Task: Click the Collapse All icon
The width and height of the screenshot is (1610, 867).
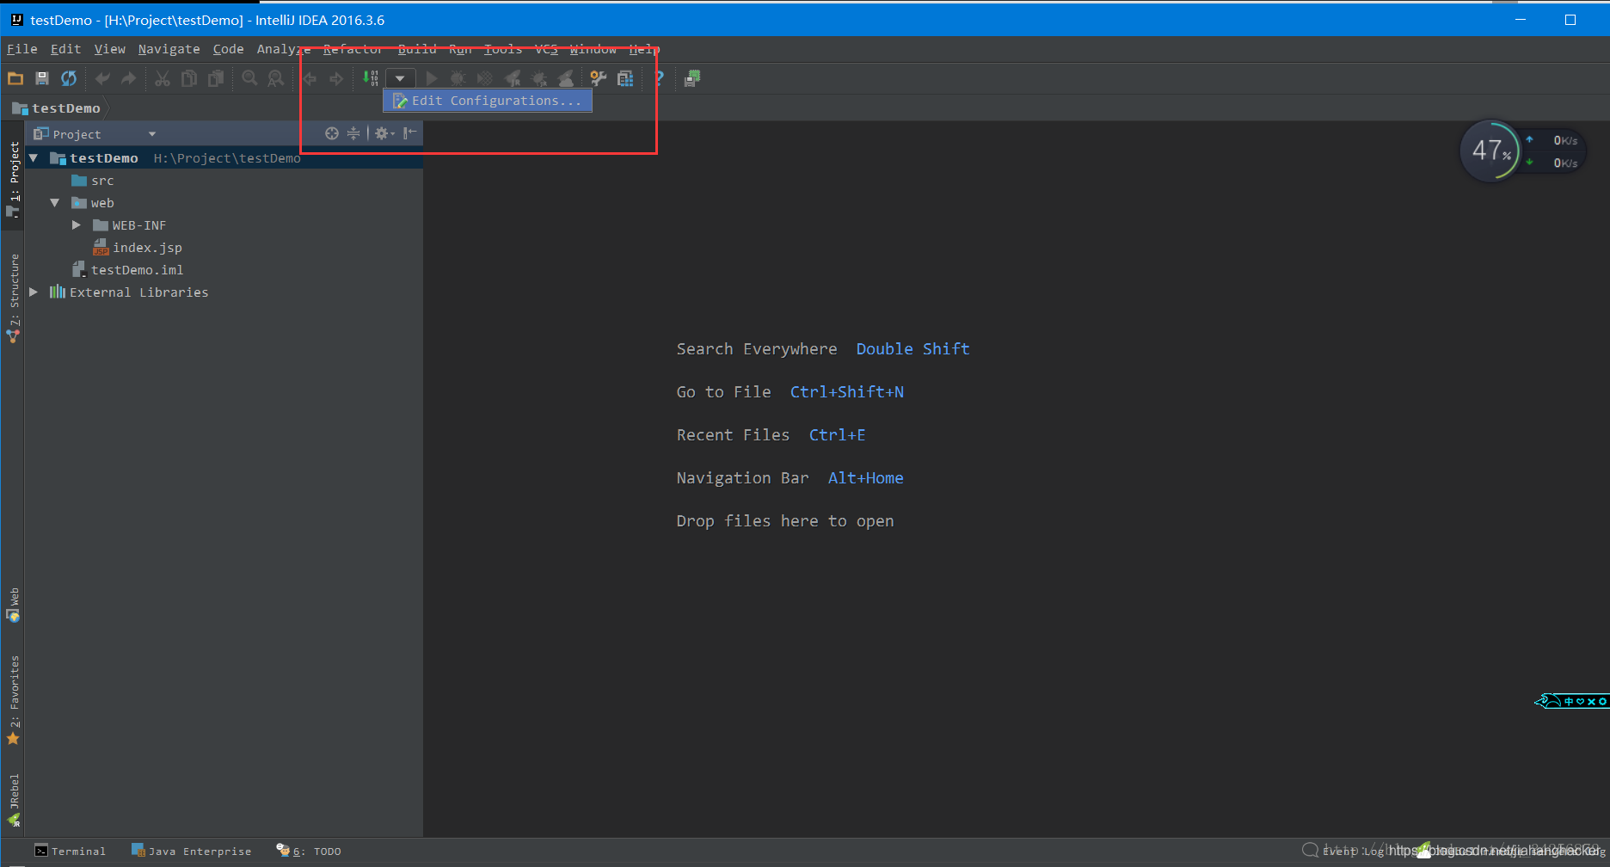Action: pos(353,133)
